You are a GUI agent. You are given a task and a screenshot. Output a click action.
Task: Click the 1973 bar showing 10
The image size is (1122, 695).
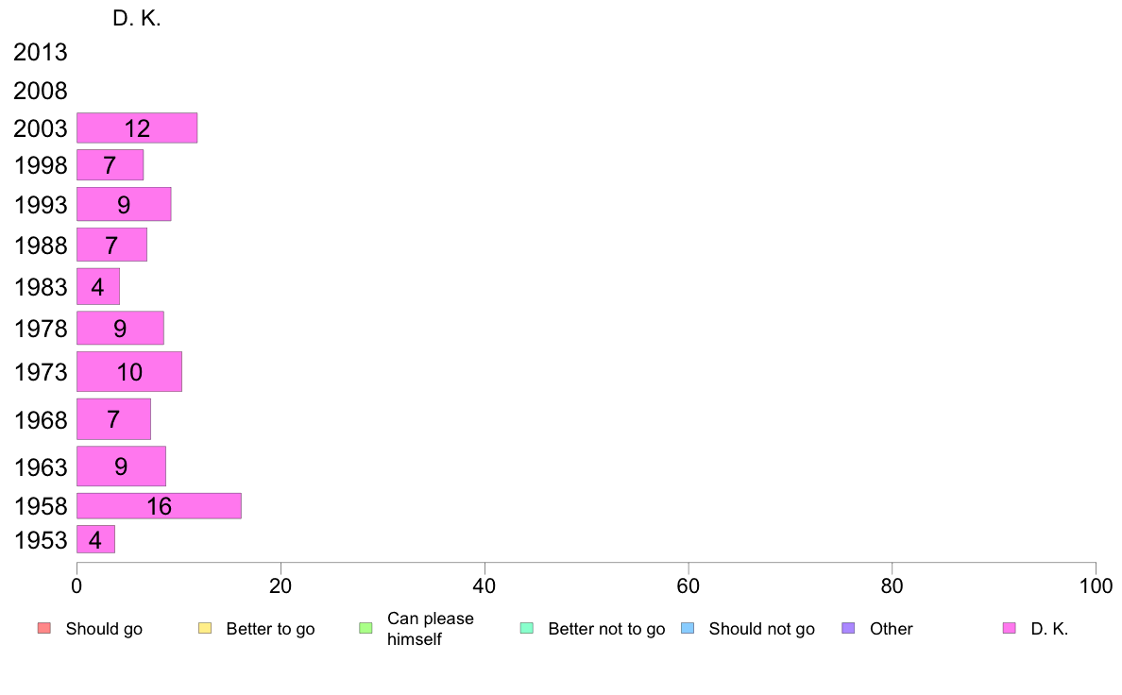[x=129, y=371]
